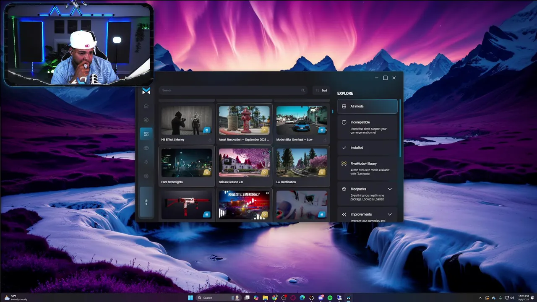
Task: Open the settings gear in sidebar
Action: click(x=146, y=176)
